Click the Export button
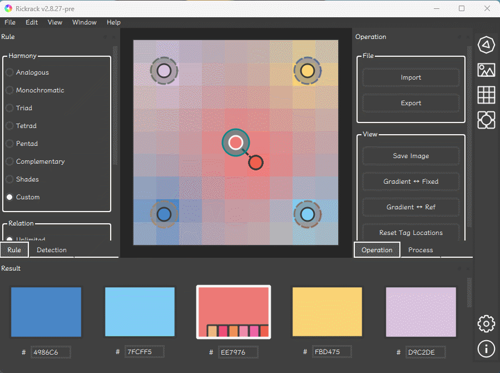500x373 pixels. point(411,103)
